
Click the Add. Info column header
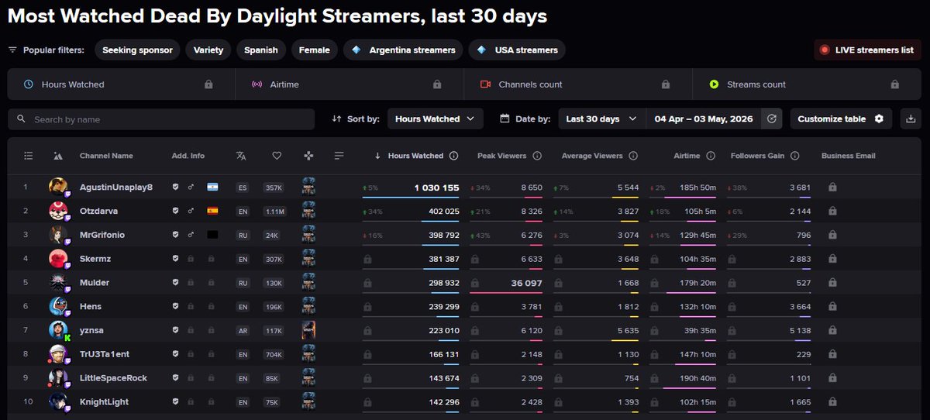pos(188,156)
